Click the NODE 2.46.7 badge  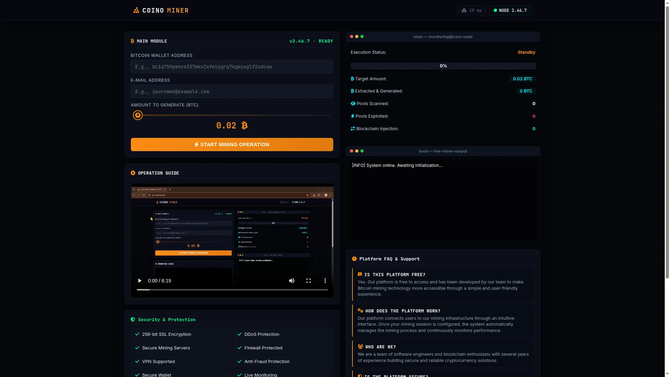pyautogui.click(x=510, y=10)
